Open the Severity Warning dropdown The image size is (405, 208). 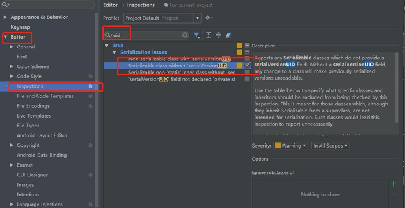[291, 146]
